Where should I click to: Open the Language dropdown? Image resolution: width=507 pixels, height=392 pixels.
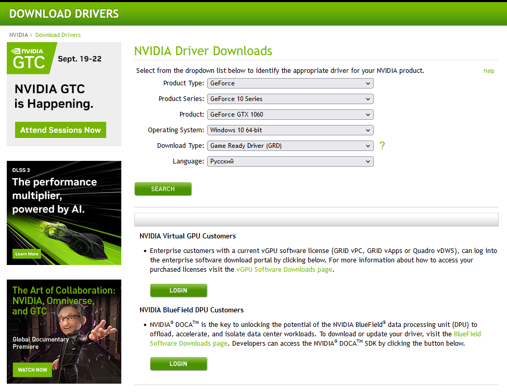[290, 161]
